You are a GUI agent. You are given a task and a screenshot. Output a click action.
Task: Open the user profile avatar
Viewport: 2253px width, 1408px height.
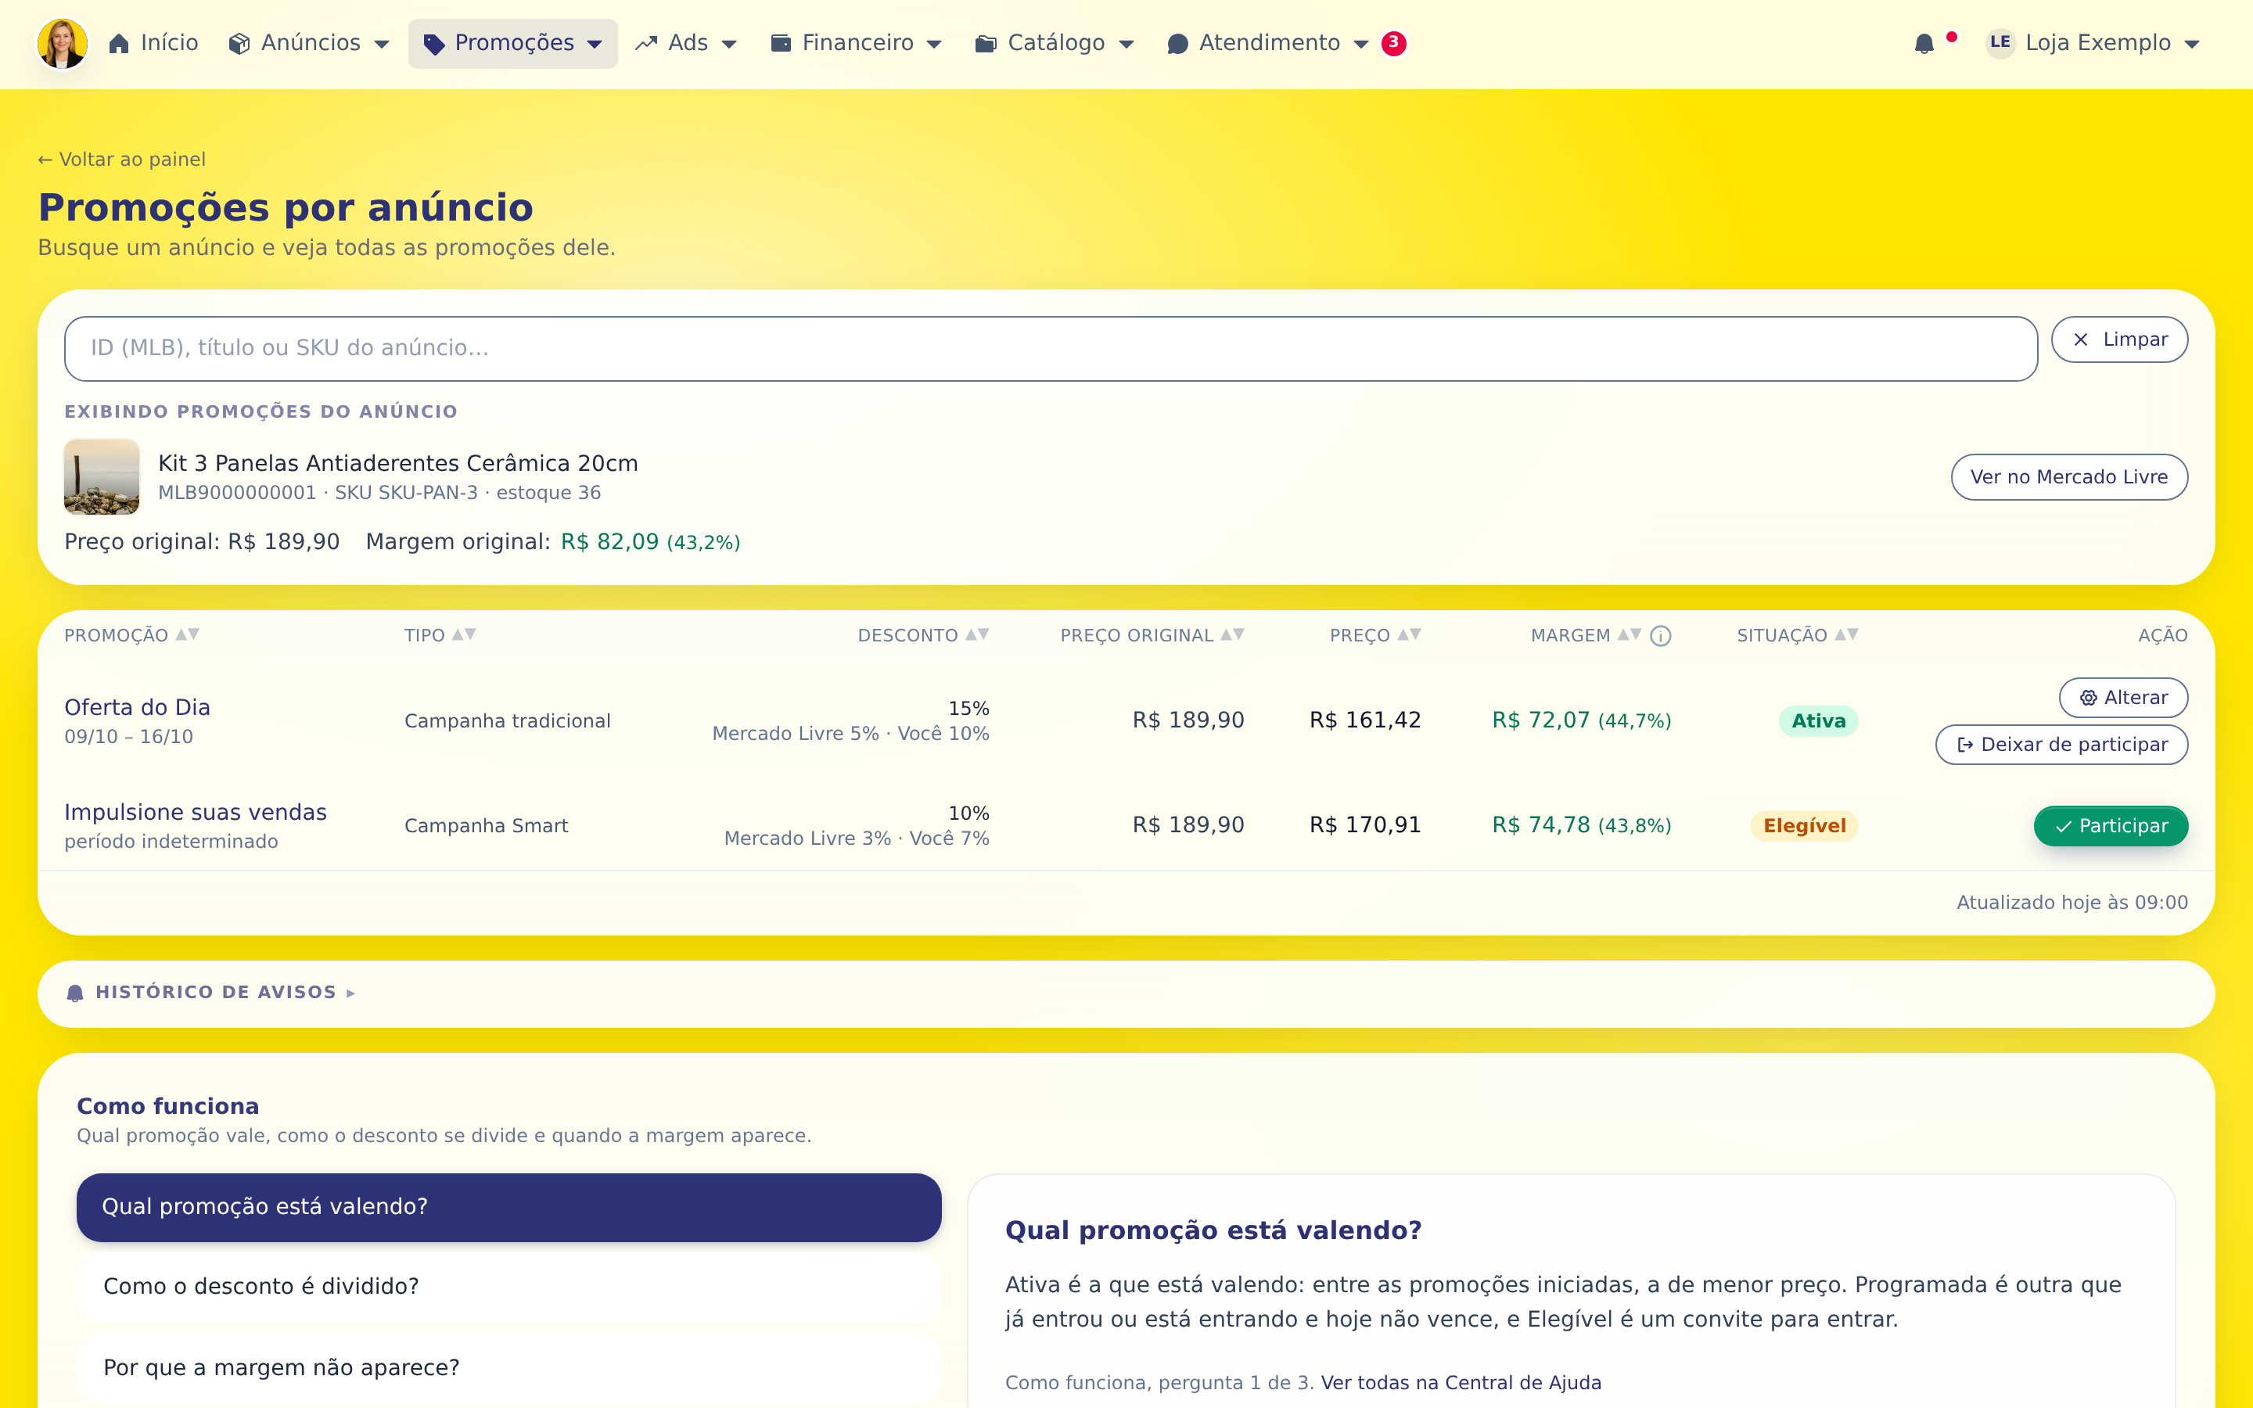(63, 44)
